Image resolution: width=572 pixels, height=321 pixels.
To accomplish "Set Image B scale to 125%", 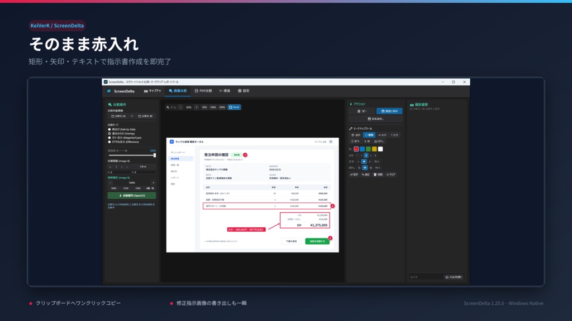I will pos(126,188).
